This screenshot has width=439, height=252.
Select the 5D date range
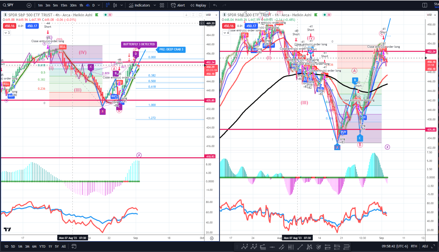13,247
